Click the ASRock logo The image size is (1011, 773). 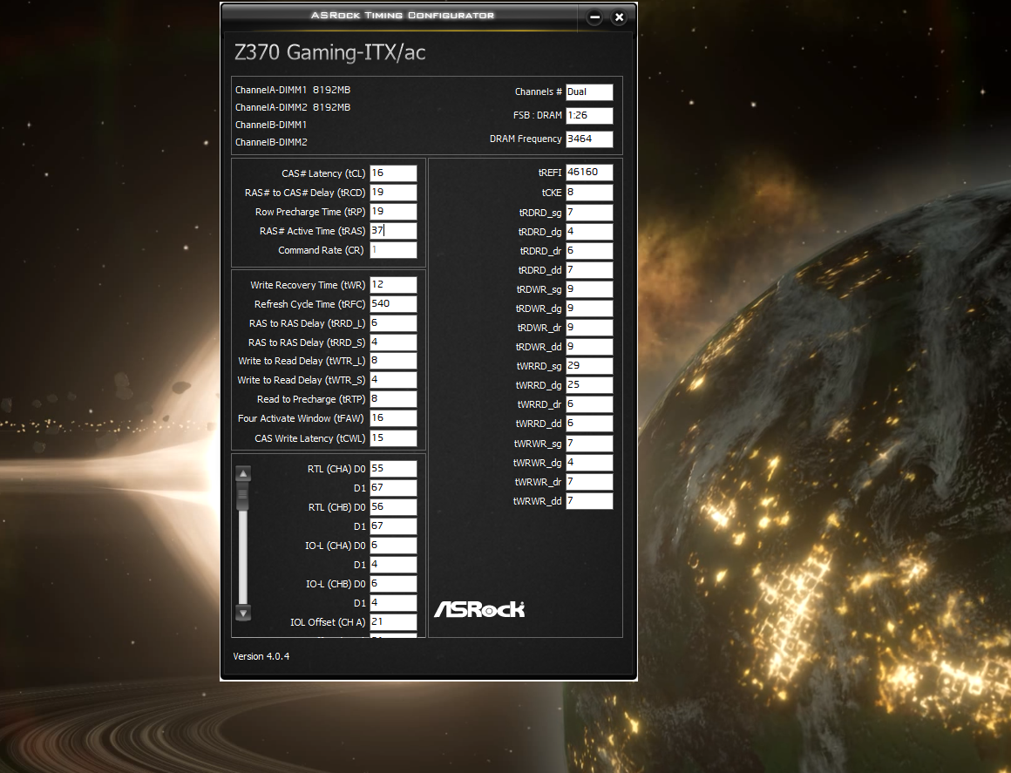point(479,608)
